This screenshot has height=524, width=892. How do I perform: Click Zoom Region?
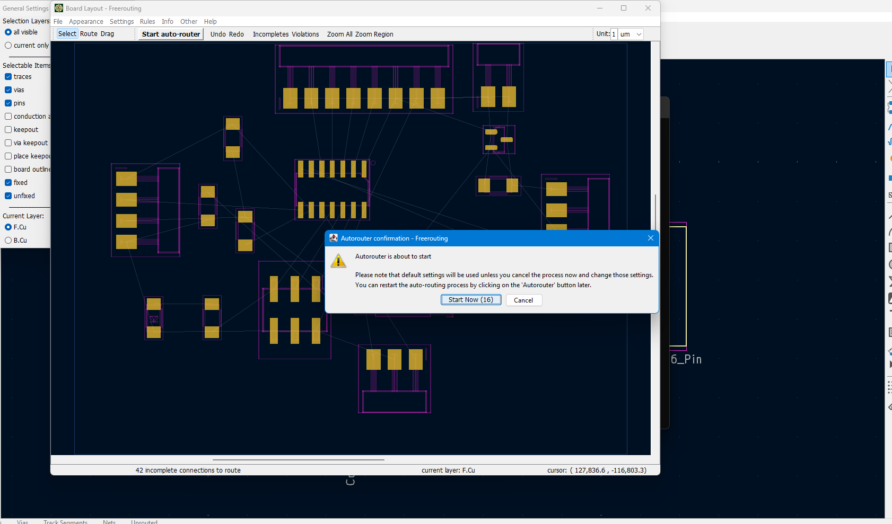[x=374, y=34]
